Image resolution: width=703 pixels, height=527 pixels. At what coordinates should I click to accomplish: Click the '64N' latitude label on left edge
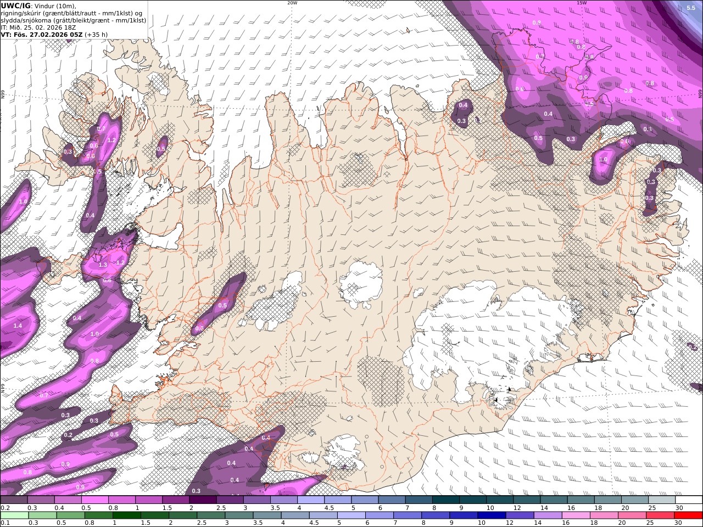pos(3,388)
